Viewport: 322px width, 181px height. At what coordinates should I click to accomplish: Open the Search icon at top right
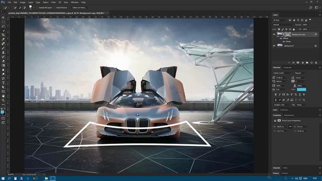coord(311,8)
